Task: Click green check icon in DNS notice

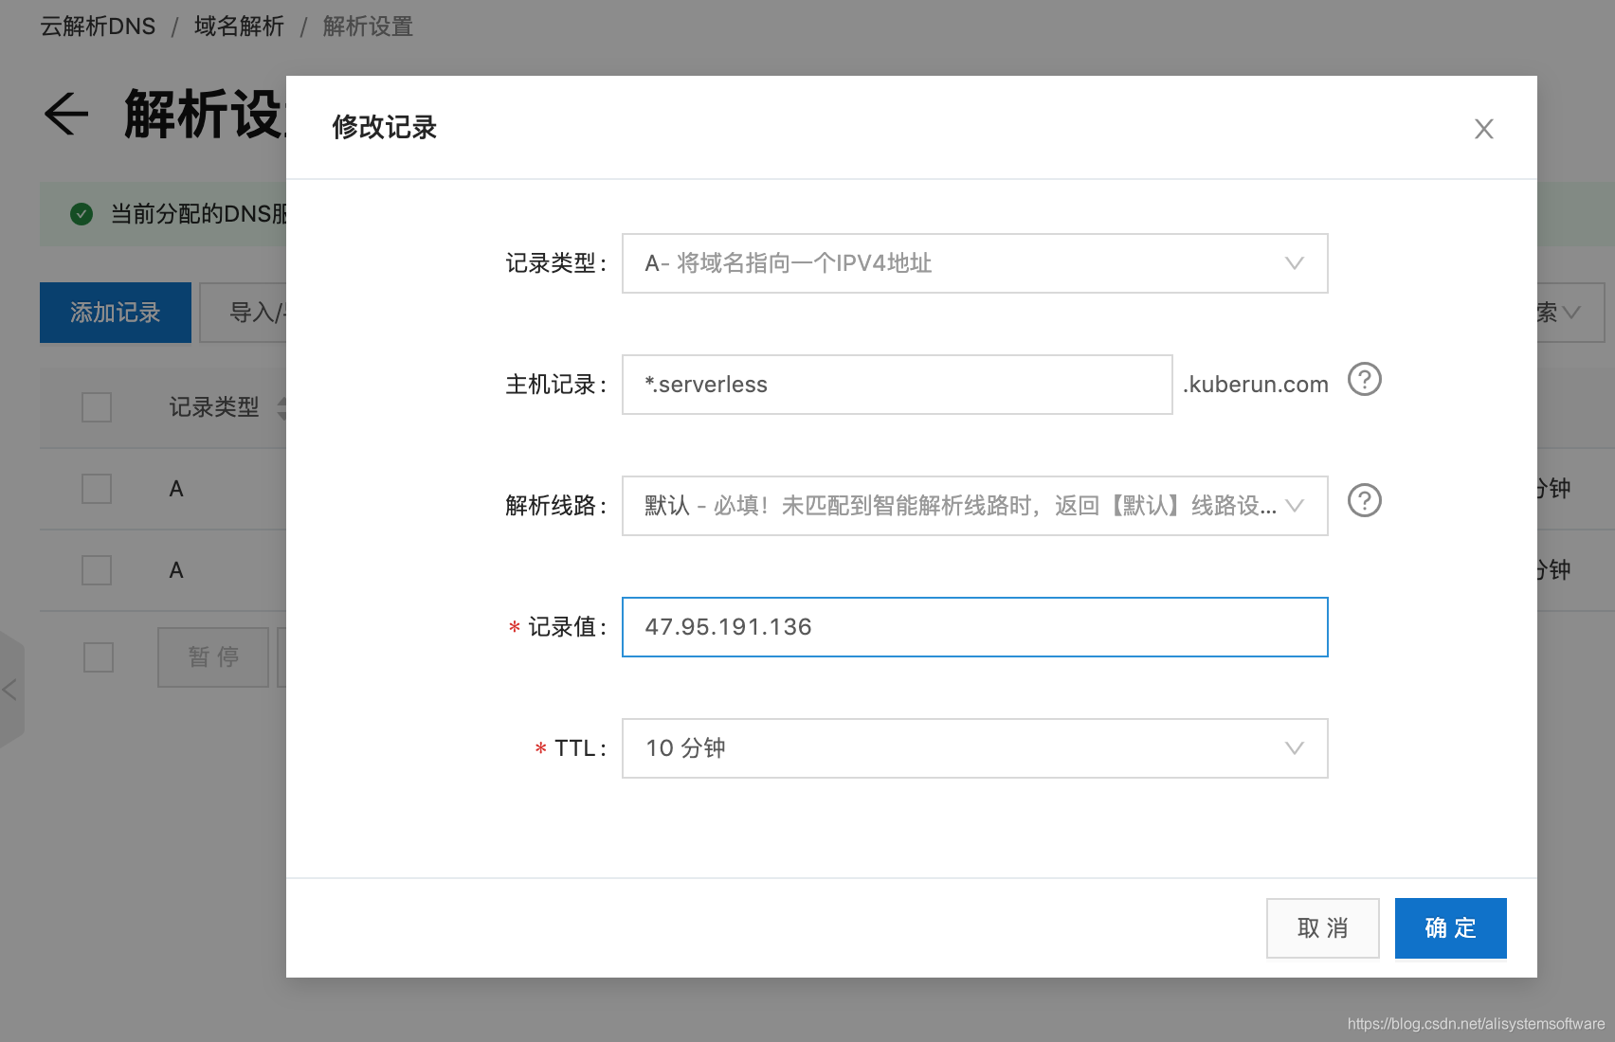Action: point(82,214)
